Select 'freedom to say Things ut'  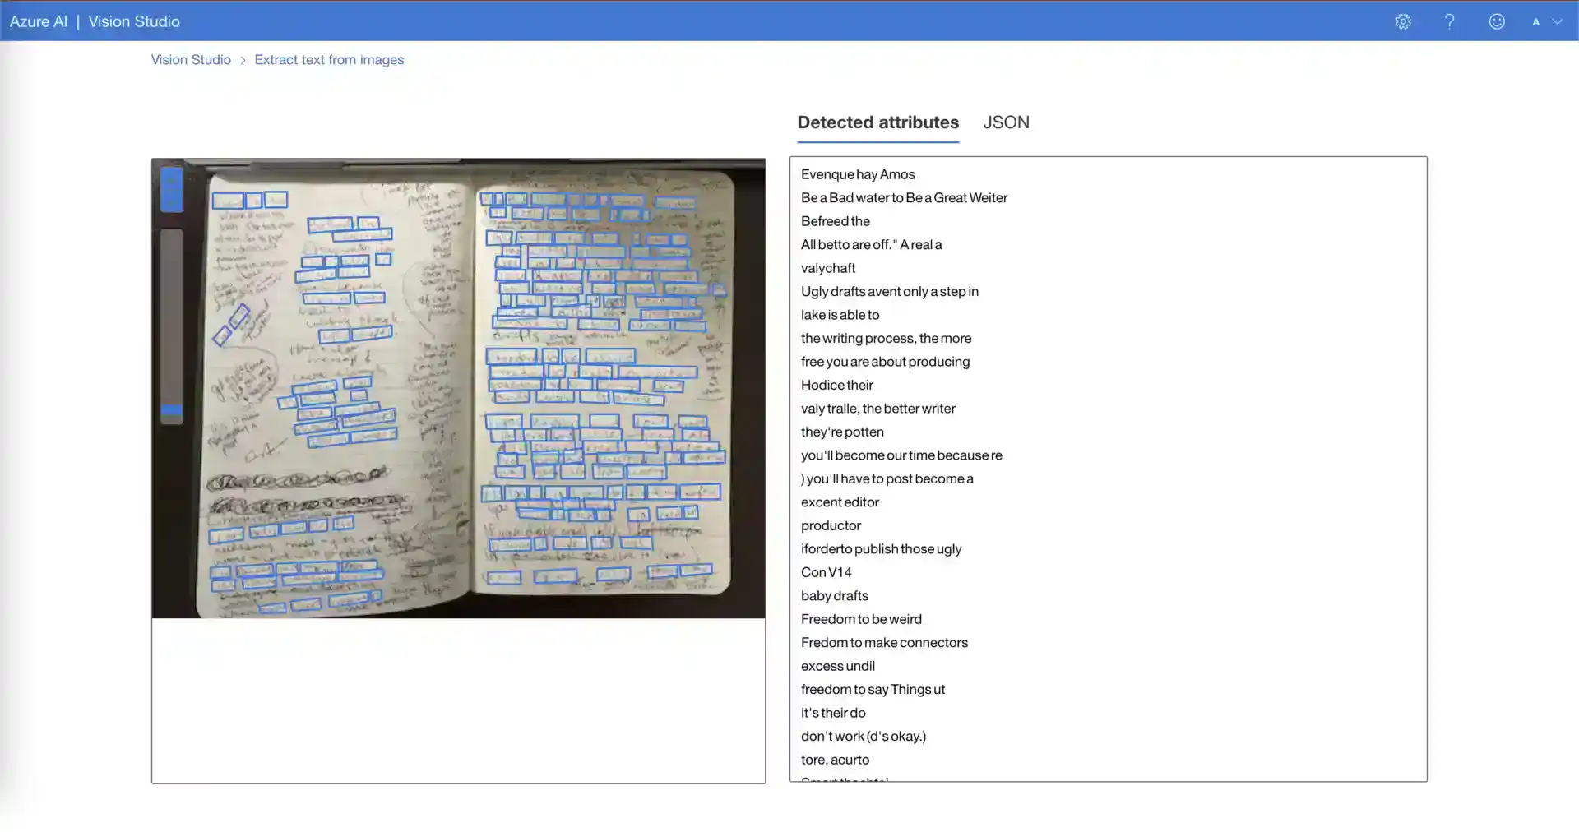(x=873, y=690)
